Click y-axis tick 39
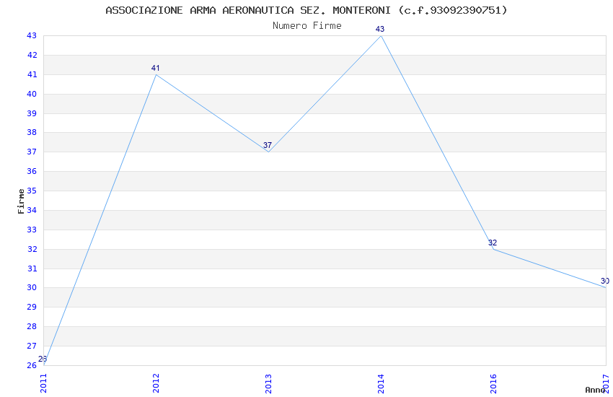 (x=32, y=113)
